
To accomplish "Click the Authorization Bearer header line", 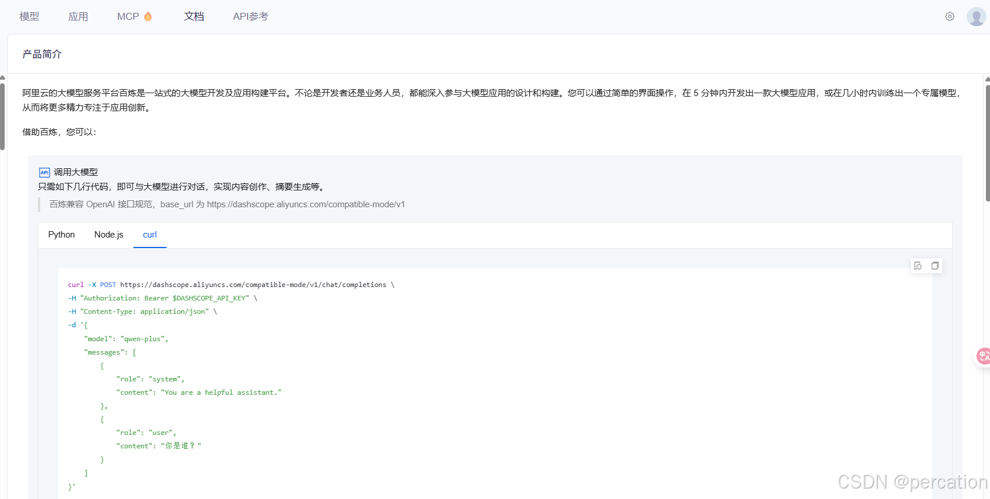I will tap(162, 298).
